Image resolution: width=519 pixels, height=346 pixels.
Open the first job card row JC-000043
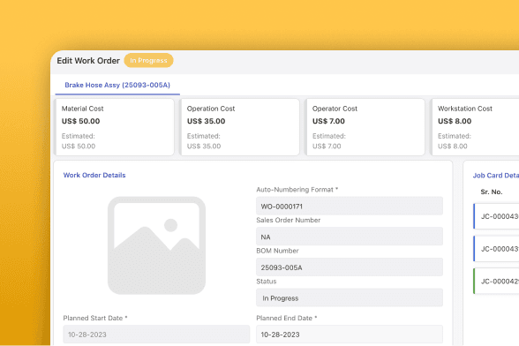pos(496,216)
